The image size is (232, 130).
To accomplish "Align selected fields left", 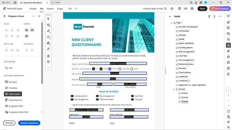I will [x=6, y=30].
